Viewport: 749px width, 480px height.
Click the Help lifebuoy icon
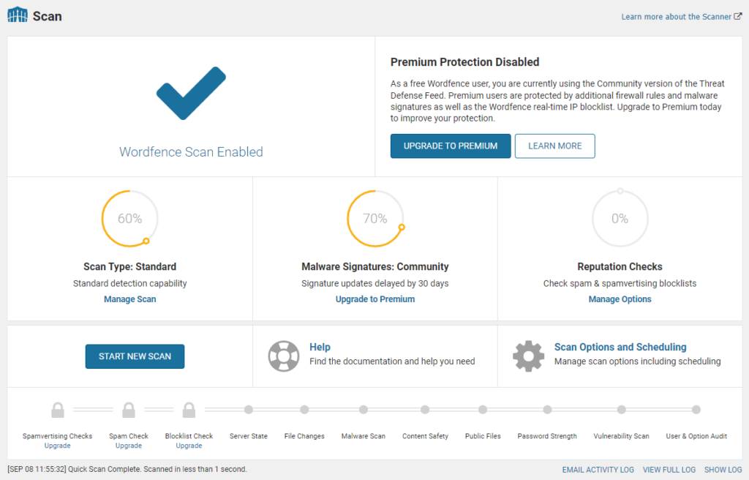click(284, 356)
